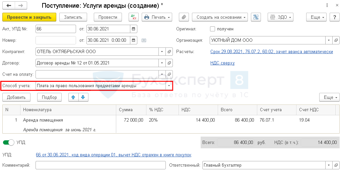Open help with question mark button
Screen dimensions: 341x170
tap(335, 17)
